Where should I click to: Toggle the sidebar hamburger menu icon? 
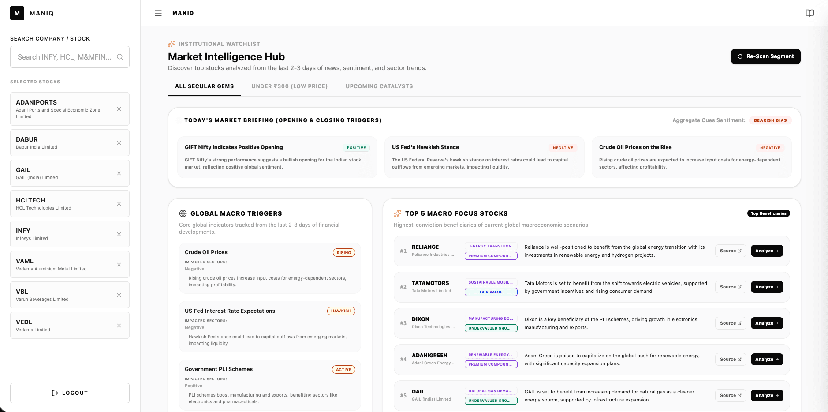158,13
